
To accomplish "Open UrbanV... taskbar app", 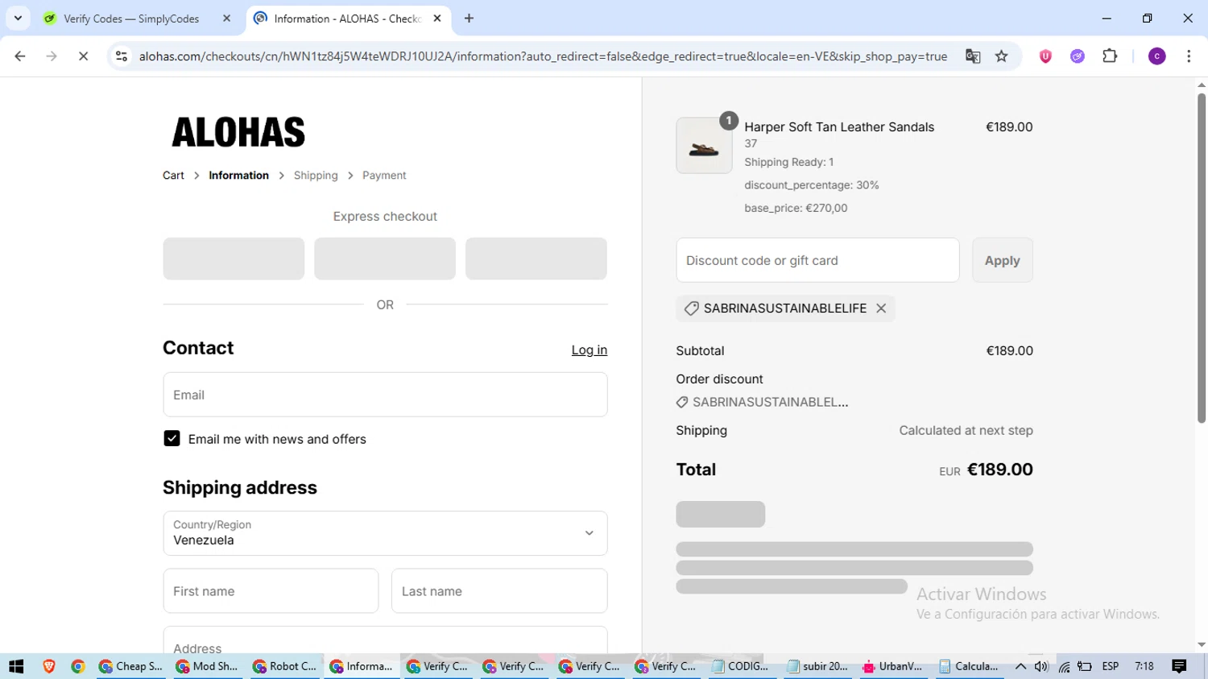I will 892,666.
